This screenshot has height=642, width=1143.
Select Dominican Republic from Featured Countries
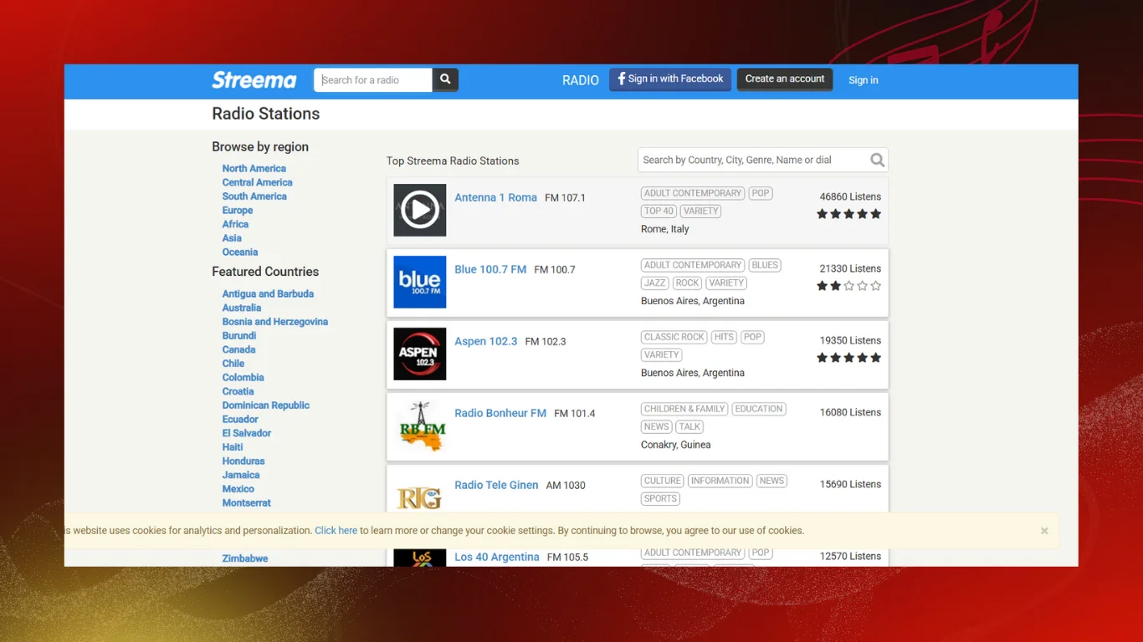265,405
